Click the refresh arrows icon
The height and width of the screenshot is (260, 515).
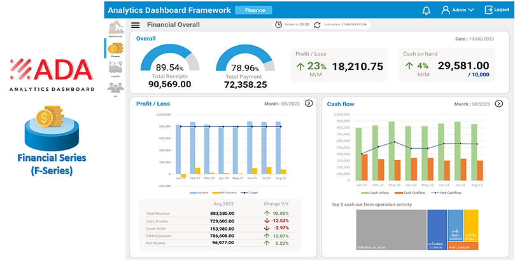(317, 25)
